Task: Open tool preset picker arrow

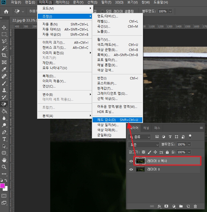Action: click(23, 12)
